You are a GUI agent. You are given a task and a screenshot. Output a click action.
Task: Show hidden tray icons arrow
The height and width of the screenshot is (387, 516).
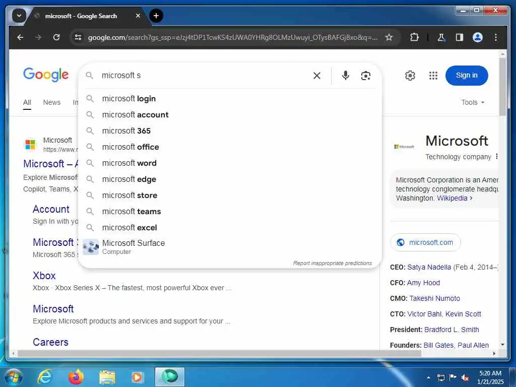[x=428, y=377]
